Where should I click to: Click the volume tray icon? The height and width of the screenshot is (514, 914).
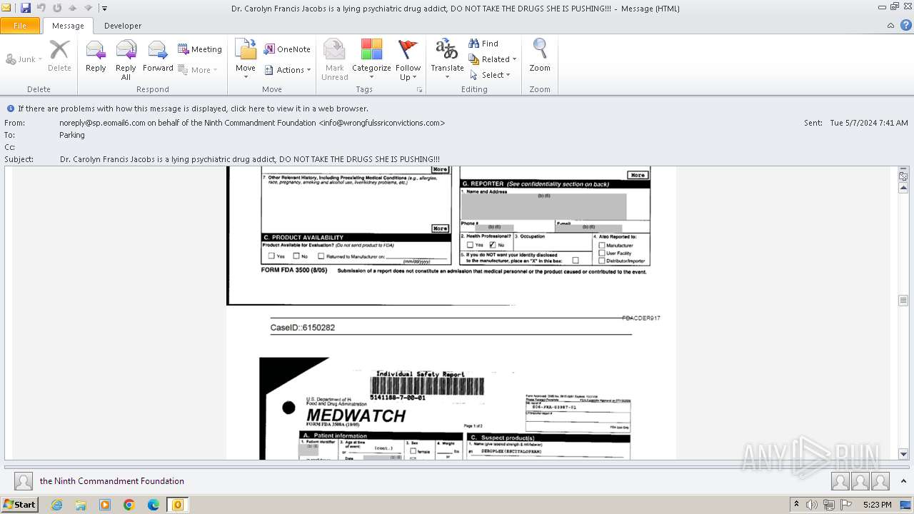[x=813, y=505]
